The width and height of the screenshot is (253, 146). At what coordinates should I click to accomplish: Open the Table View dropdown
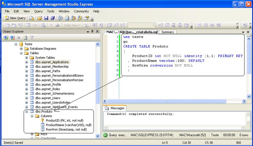(72, 25)
